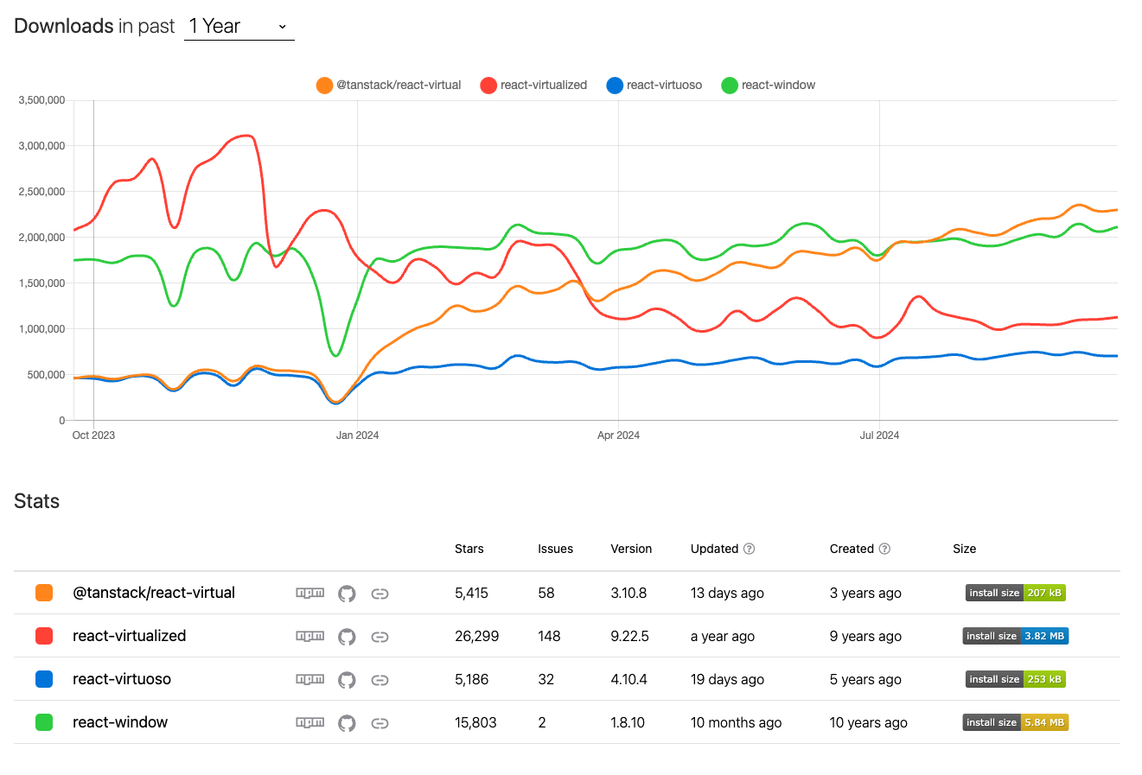Click the Issues column header
Viewport: 1142px width, 775px height.
[x=555, y=549]
